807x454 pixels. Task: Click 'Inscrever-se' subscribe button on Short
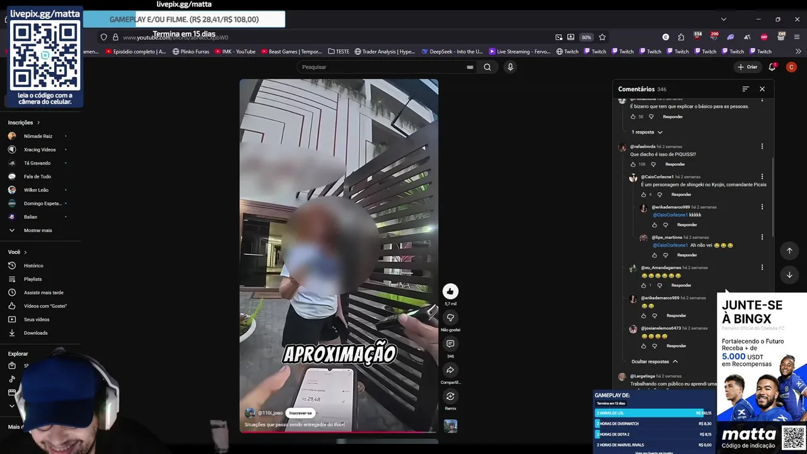(301, 413)
